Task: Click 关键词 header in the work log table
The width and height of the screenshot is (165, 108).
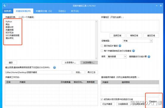Action: [39, 82]
